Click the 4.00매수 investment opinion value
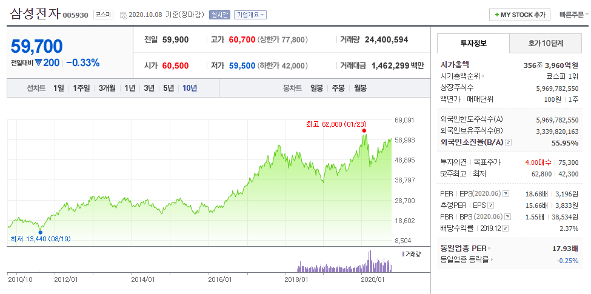This screenshot has height=294, width=591. point(538,162)
